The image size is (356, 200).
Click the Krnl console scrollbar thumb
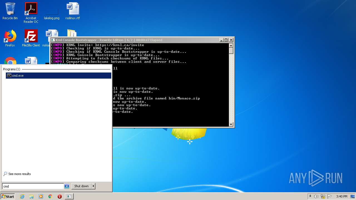231,51
